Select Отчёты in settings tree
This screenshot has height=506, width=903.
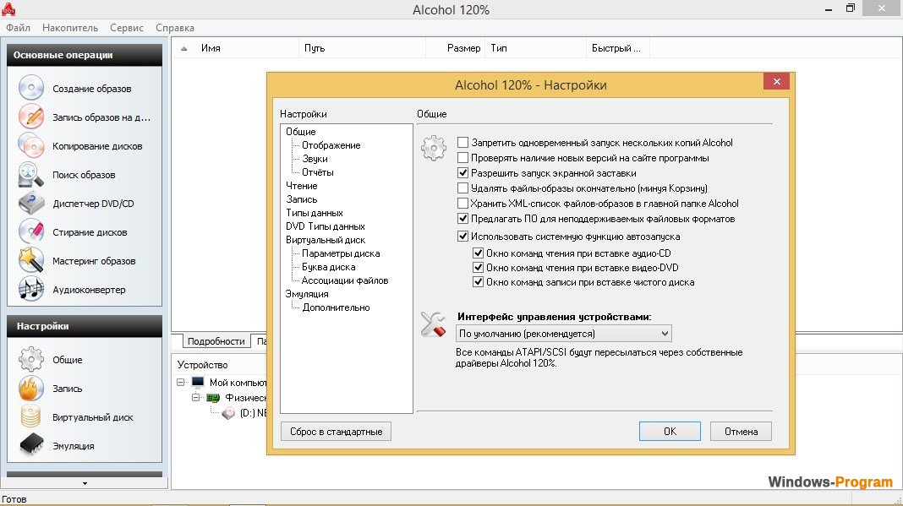pyautogui.click(x=317, y=172)
